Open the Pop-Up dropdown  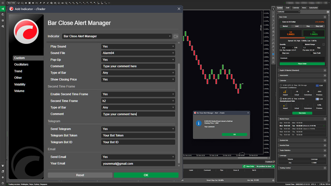(138, 60)
